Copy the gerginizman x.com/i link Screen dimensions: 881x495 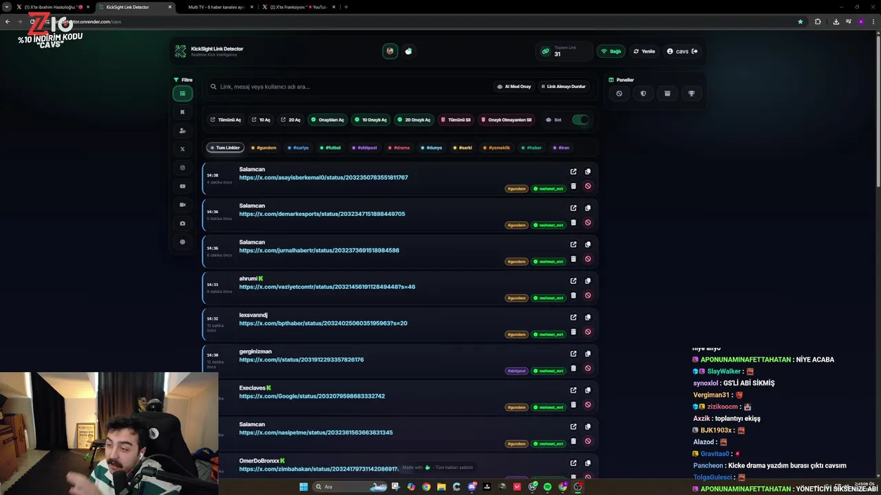tap(588, 354)
